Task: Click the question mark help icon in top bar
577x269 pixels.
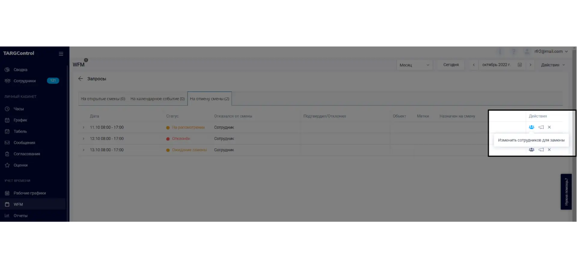Action: pyautogui.click(x=514, y=52)
